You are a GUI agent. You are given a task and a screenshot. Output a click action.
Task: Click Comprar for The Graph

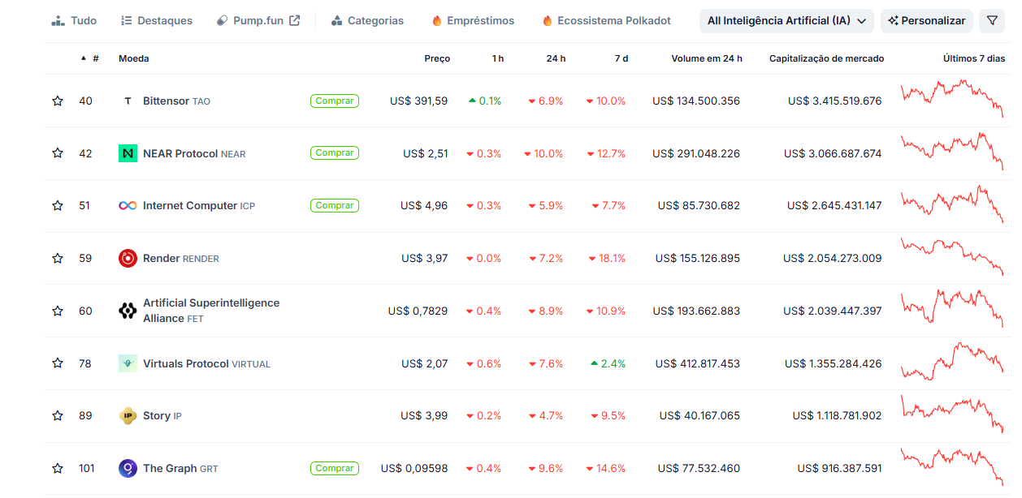pos(335,468)
